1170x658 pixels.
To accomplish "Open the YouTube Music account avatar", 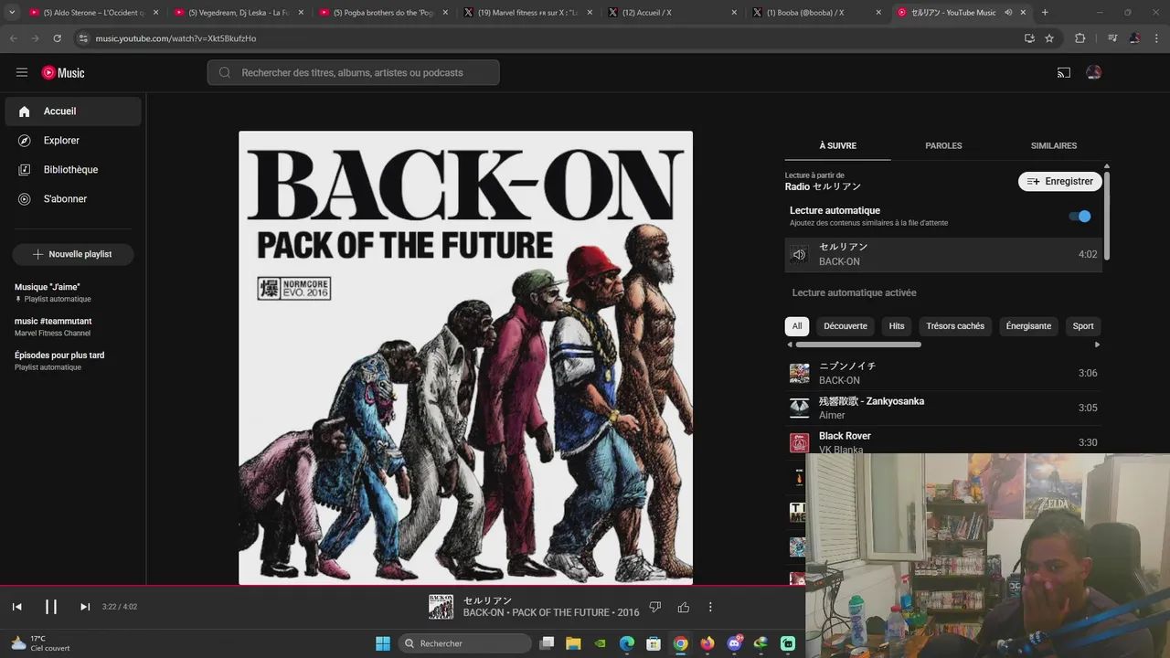I will [1094, 72].
